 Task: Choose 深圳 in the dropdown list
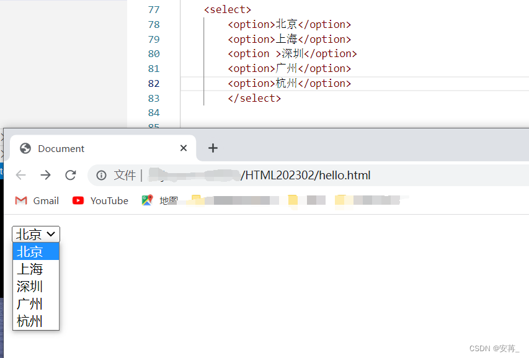[36, 286]
